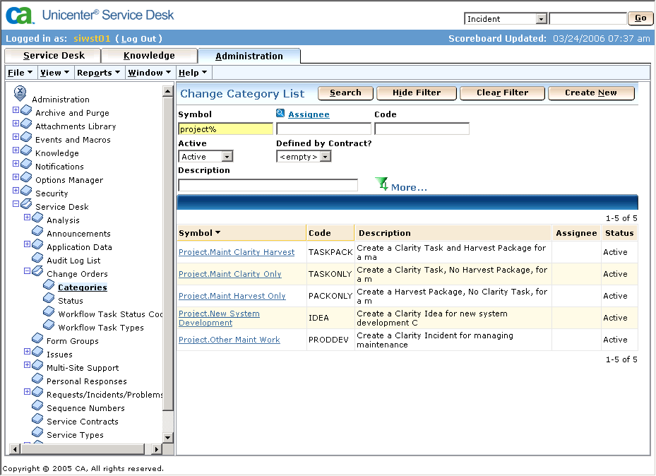Click the Symbol filter input field
The height and width of the screenshot is (476, 656).
click(x=225, y=129)
